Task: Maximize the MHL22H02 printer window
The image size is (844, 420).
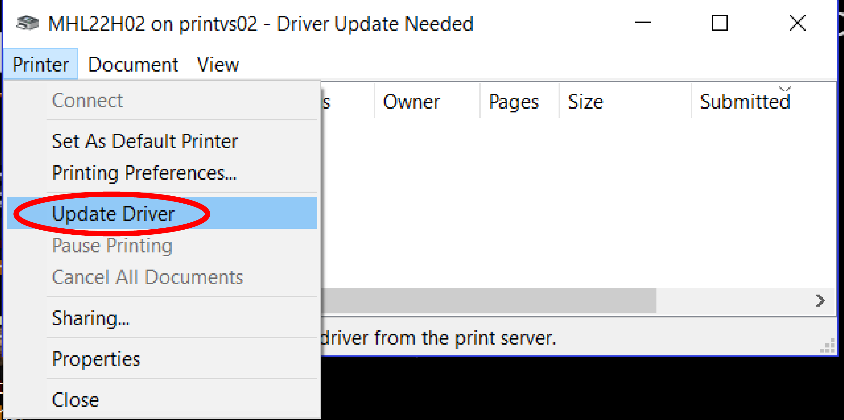Action: (x=719, y=23)
